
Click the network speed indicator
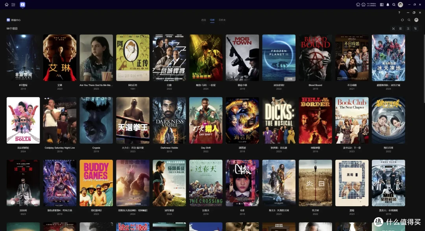pos(371,5)
